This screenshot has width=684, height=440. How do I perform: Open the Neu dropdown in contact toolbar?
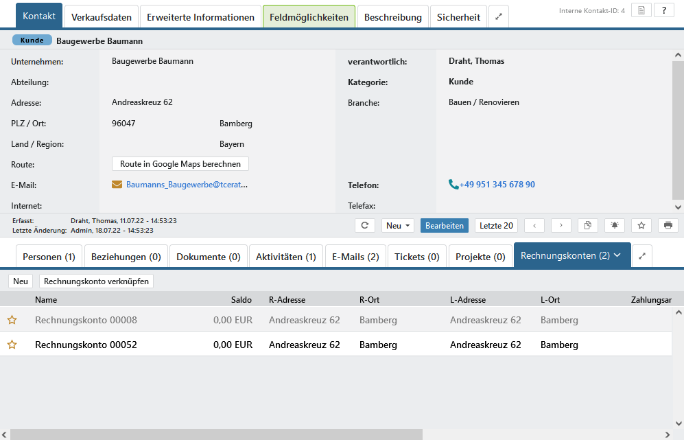click(x=398, y=226)
